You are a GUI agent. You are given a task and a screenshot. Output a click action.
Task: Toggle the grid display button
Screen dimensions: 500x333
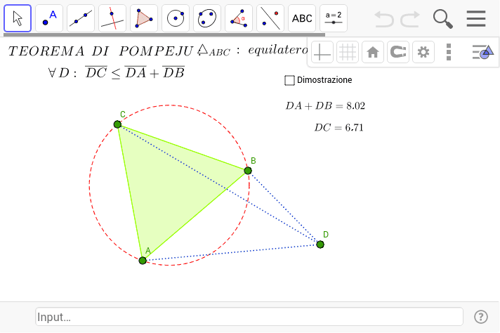(x=347, y=52)
